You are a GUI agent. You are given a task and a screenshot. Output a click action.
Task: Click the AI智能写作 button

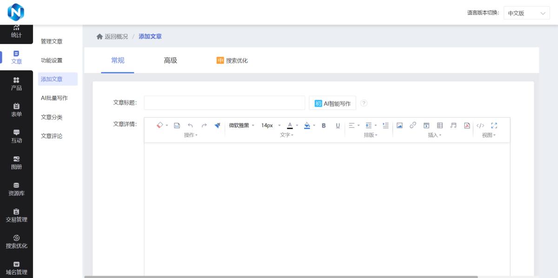click(333, 103)
